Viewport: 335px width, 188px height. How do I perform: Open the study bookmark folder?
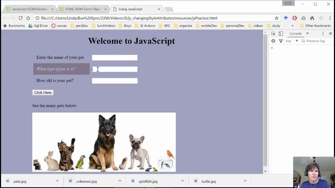coord(273,26)
